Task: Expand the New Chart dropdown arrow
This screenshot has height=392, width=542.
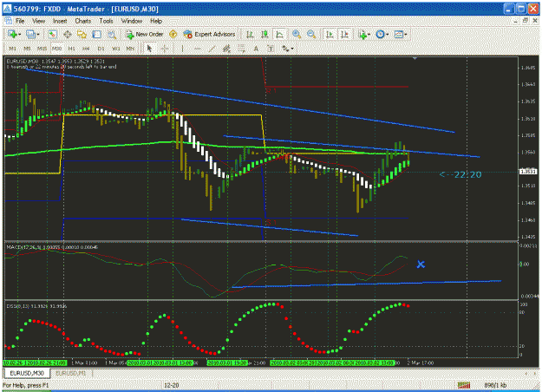Action: [20, 35]
